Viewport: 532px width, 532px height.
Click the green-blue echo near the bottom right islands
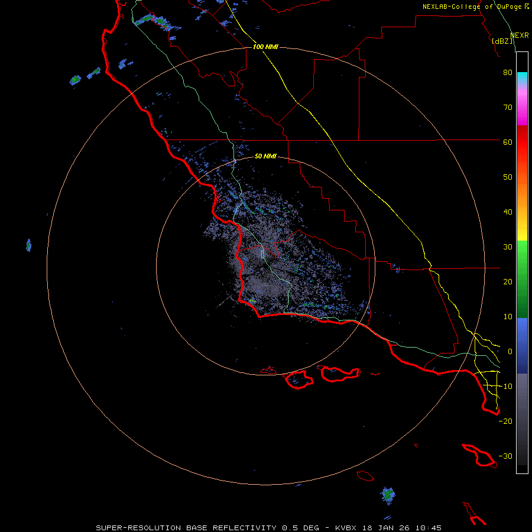coord(388,495)
